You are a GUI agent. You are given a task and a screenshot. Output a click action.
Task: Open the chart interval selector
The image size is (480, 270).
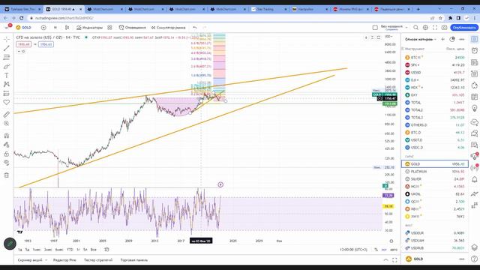(x=55, y=28)
